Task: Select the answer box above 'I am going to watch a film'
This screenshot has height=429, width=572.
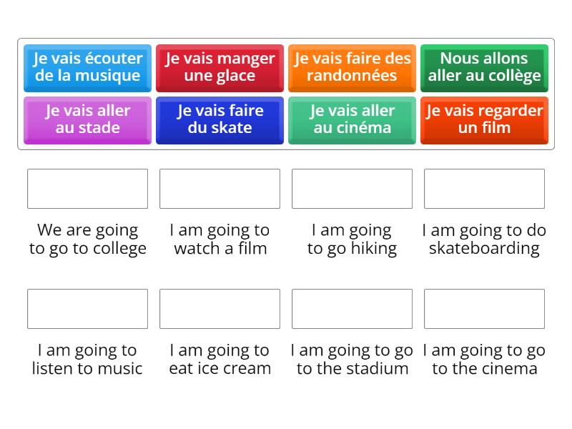Action: pyautogui.click(x=220, y=189)
